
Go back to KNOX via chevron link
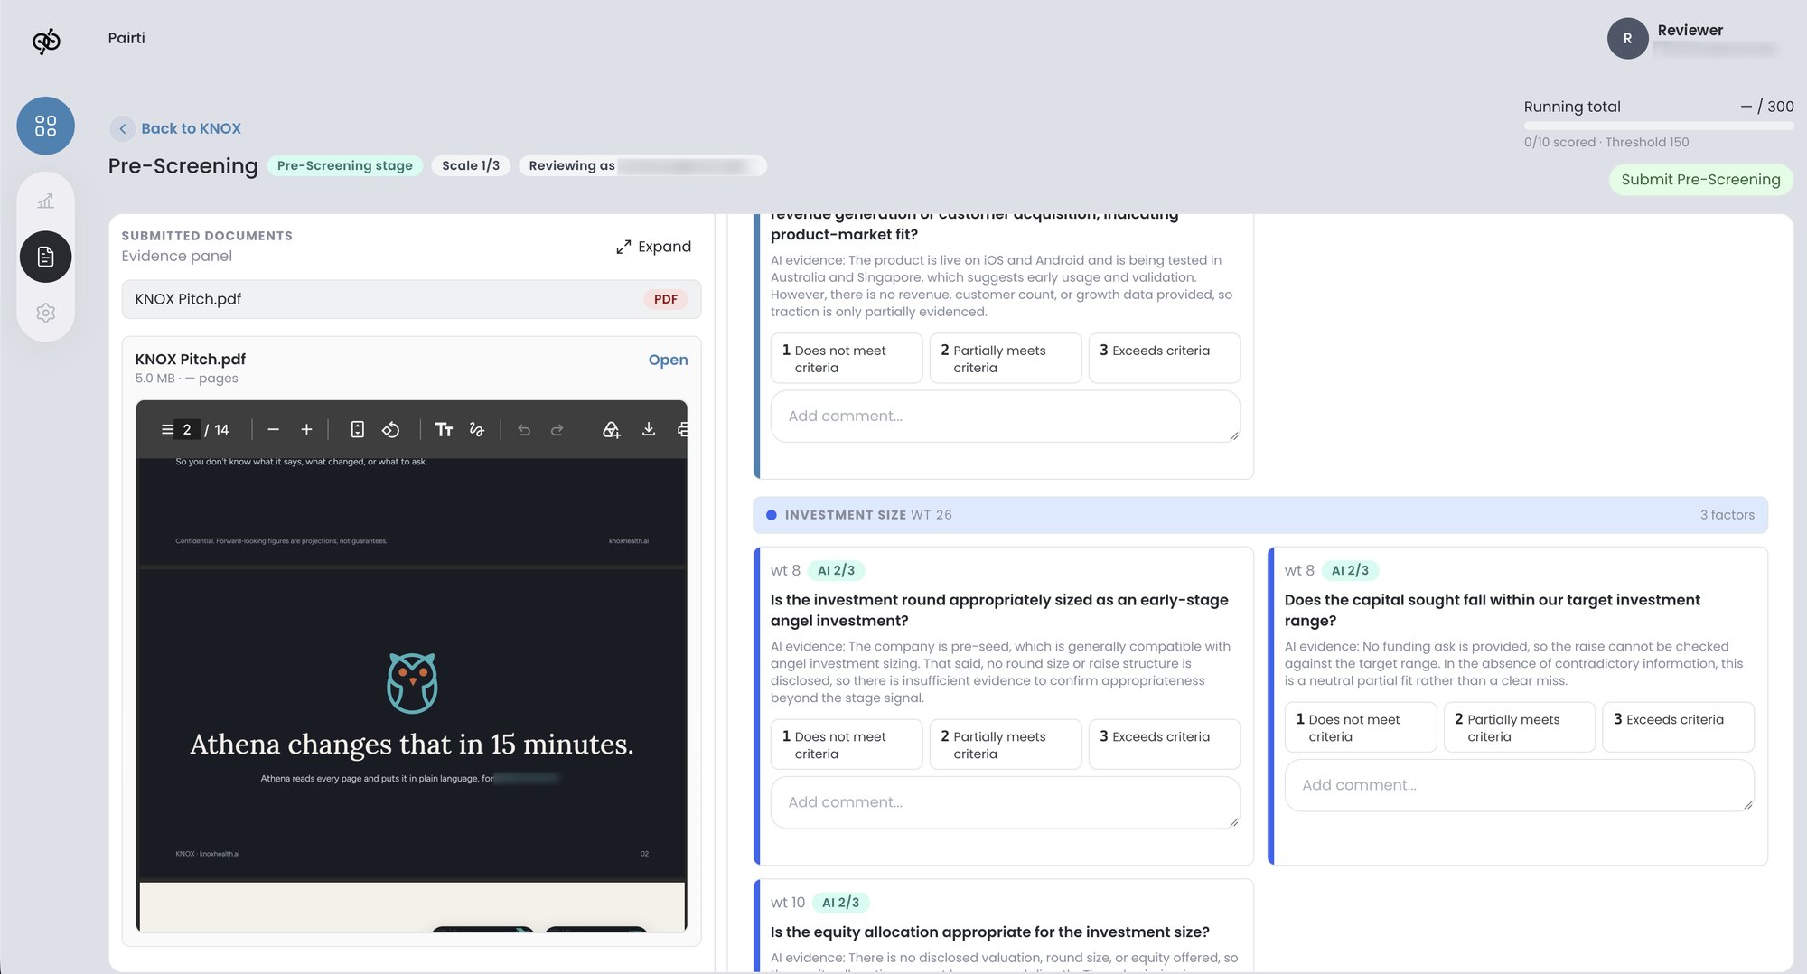pos(176,128)
